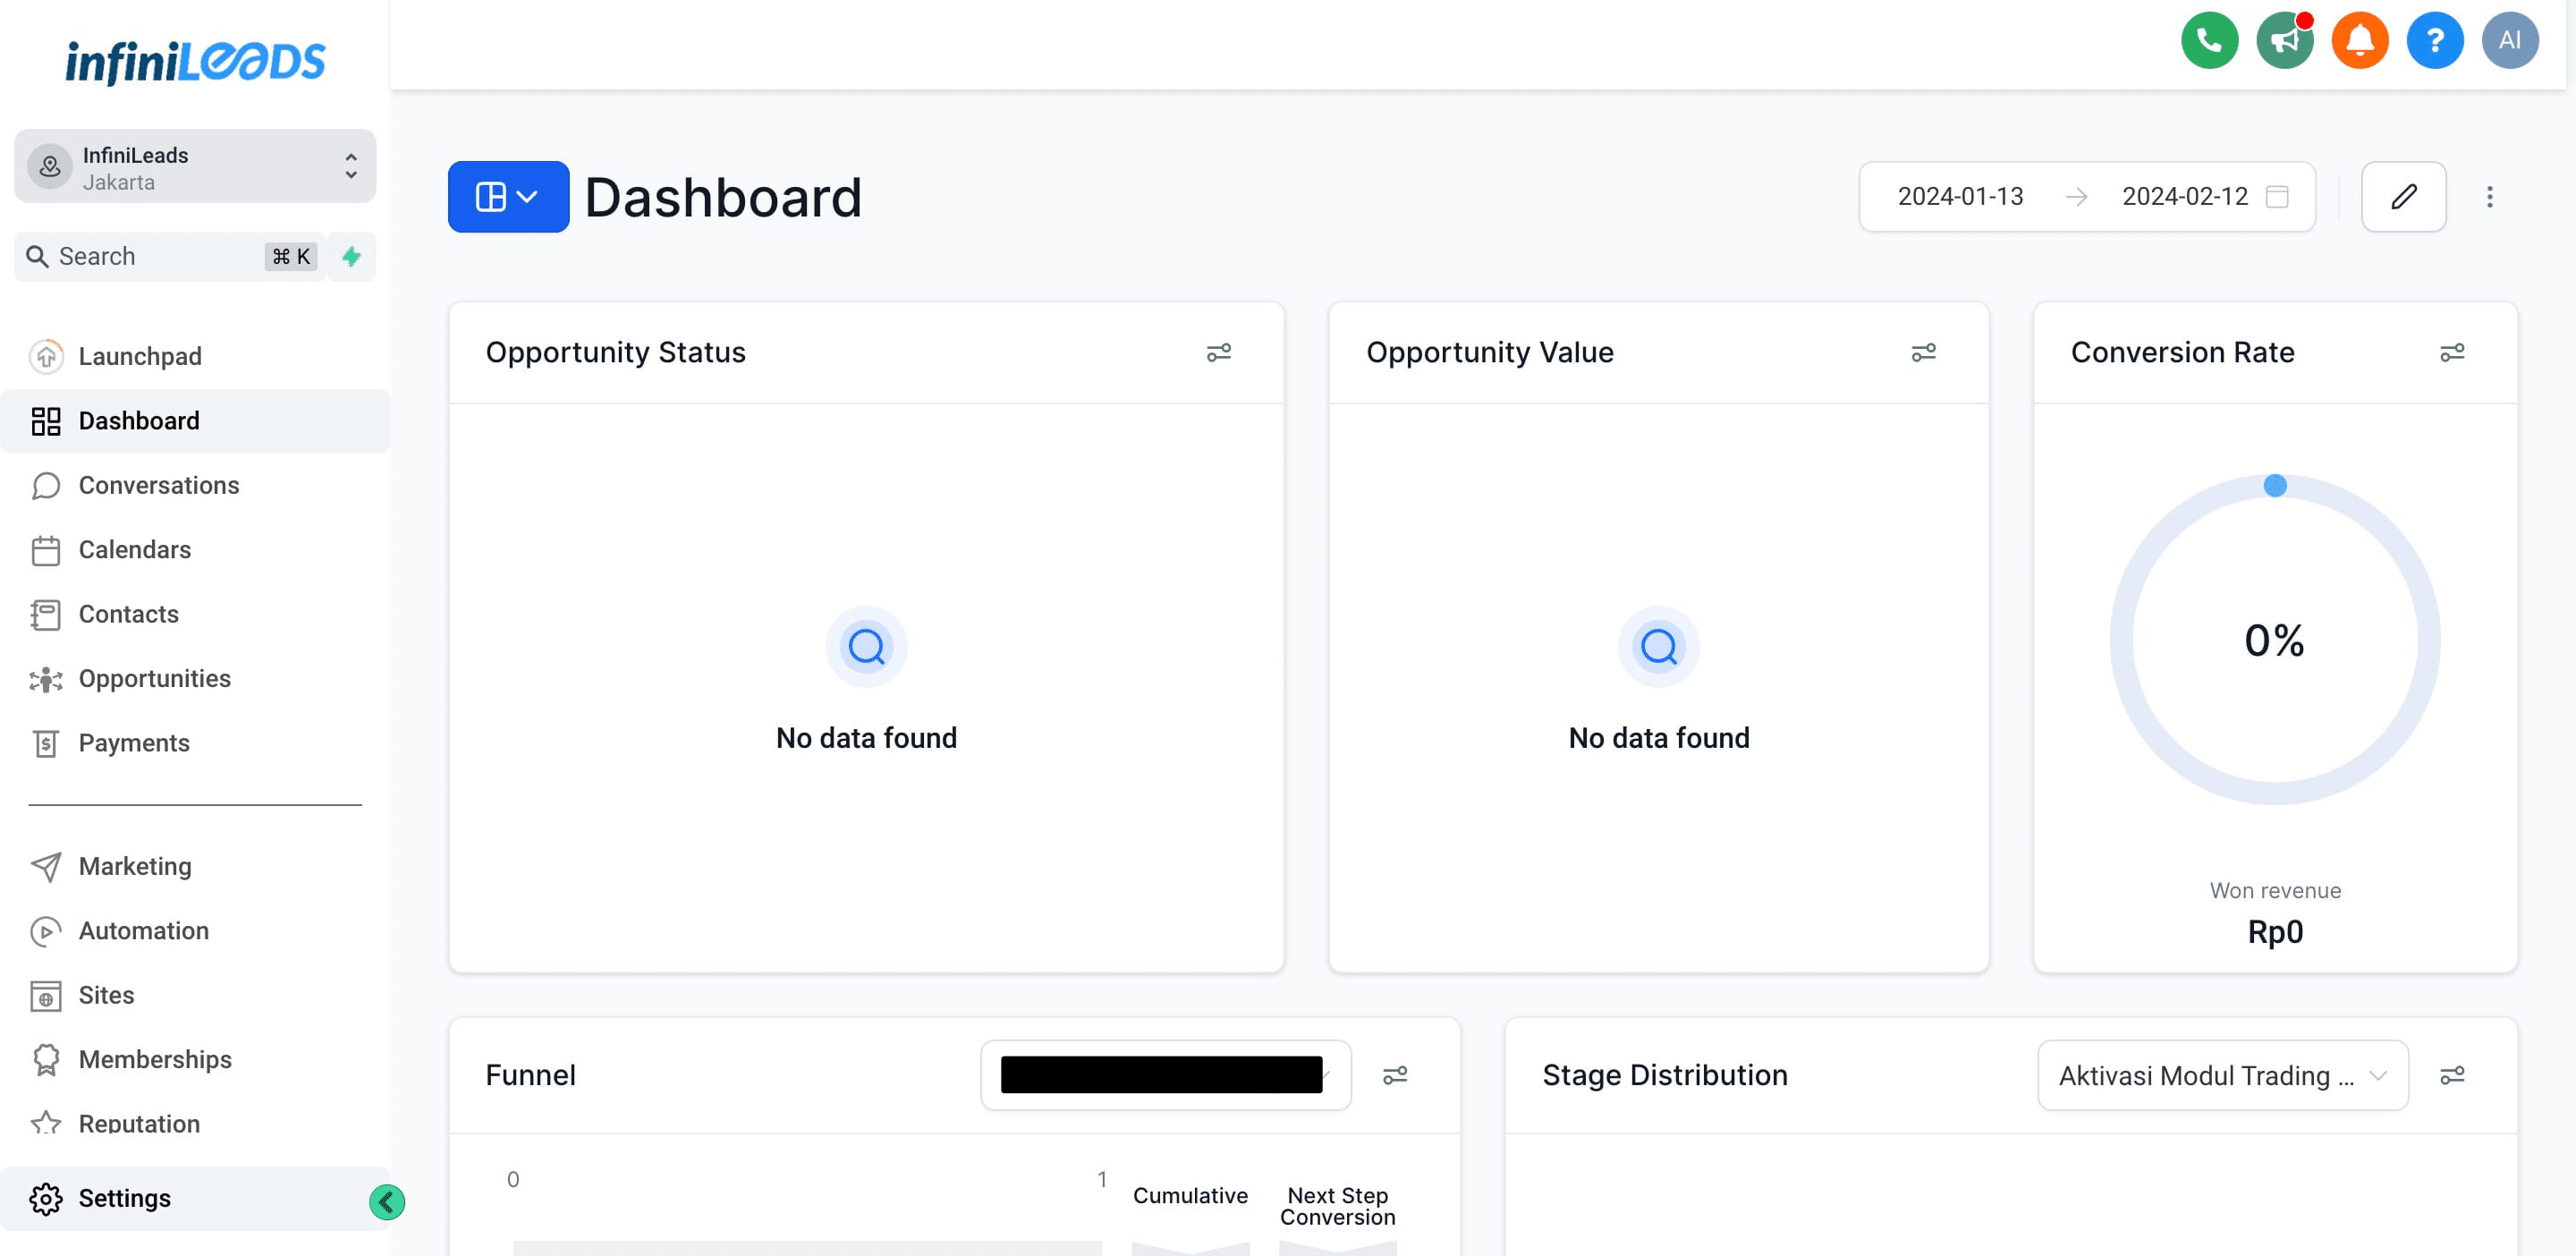Open Conversion Rate filter settings icon
Screen dimensions: 2576x1256
point(2452,353)
